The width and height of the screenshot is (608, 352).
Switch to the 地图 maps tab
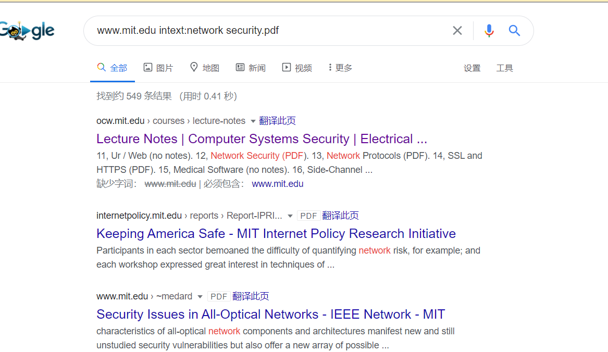(x=205, y=68)
